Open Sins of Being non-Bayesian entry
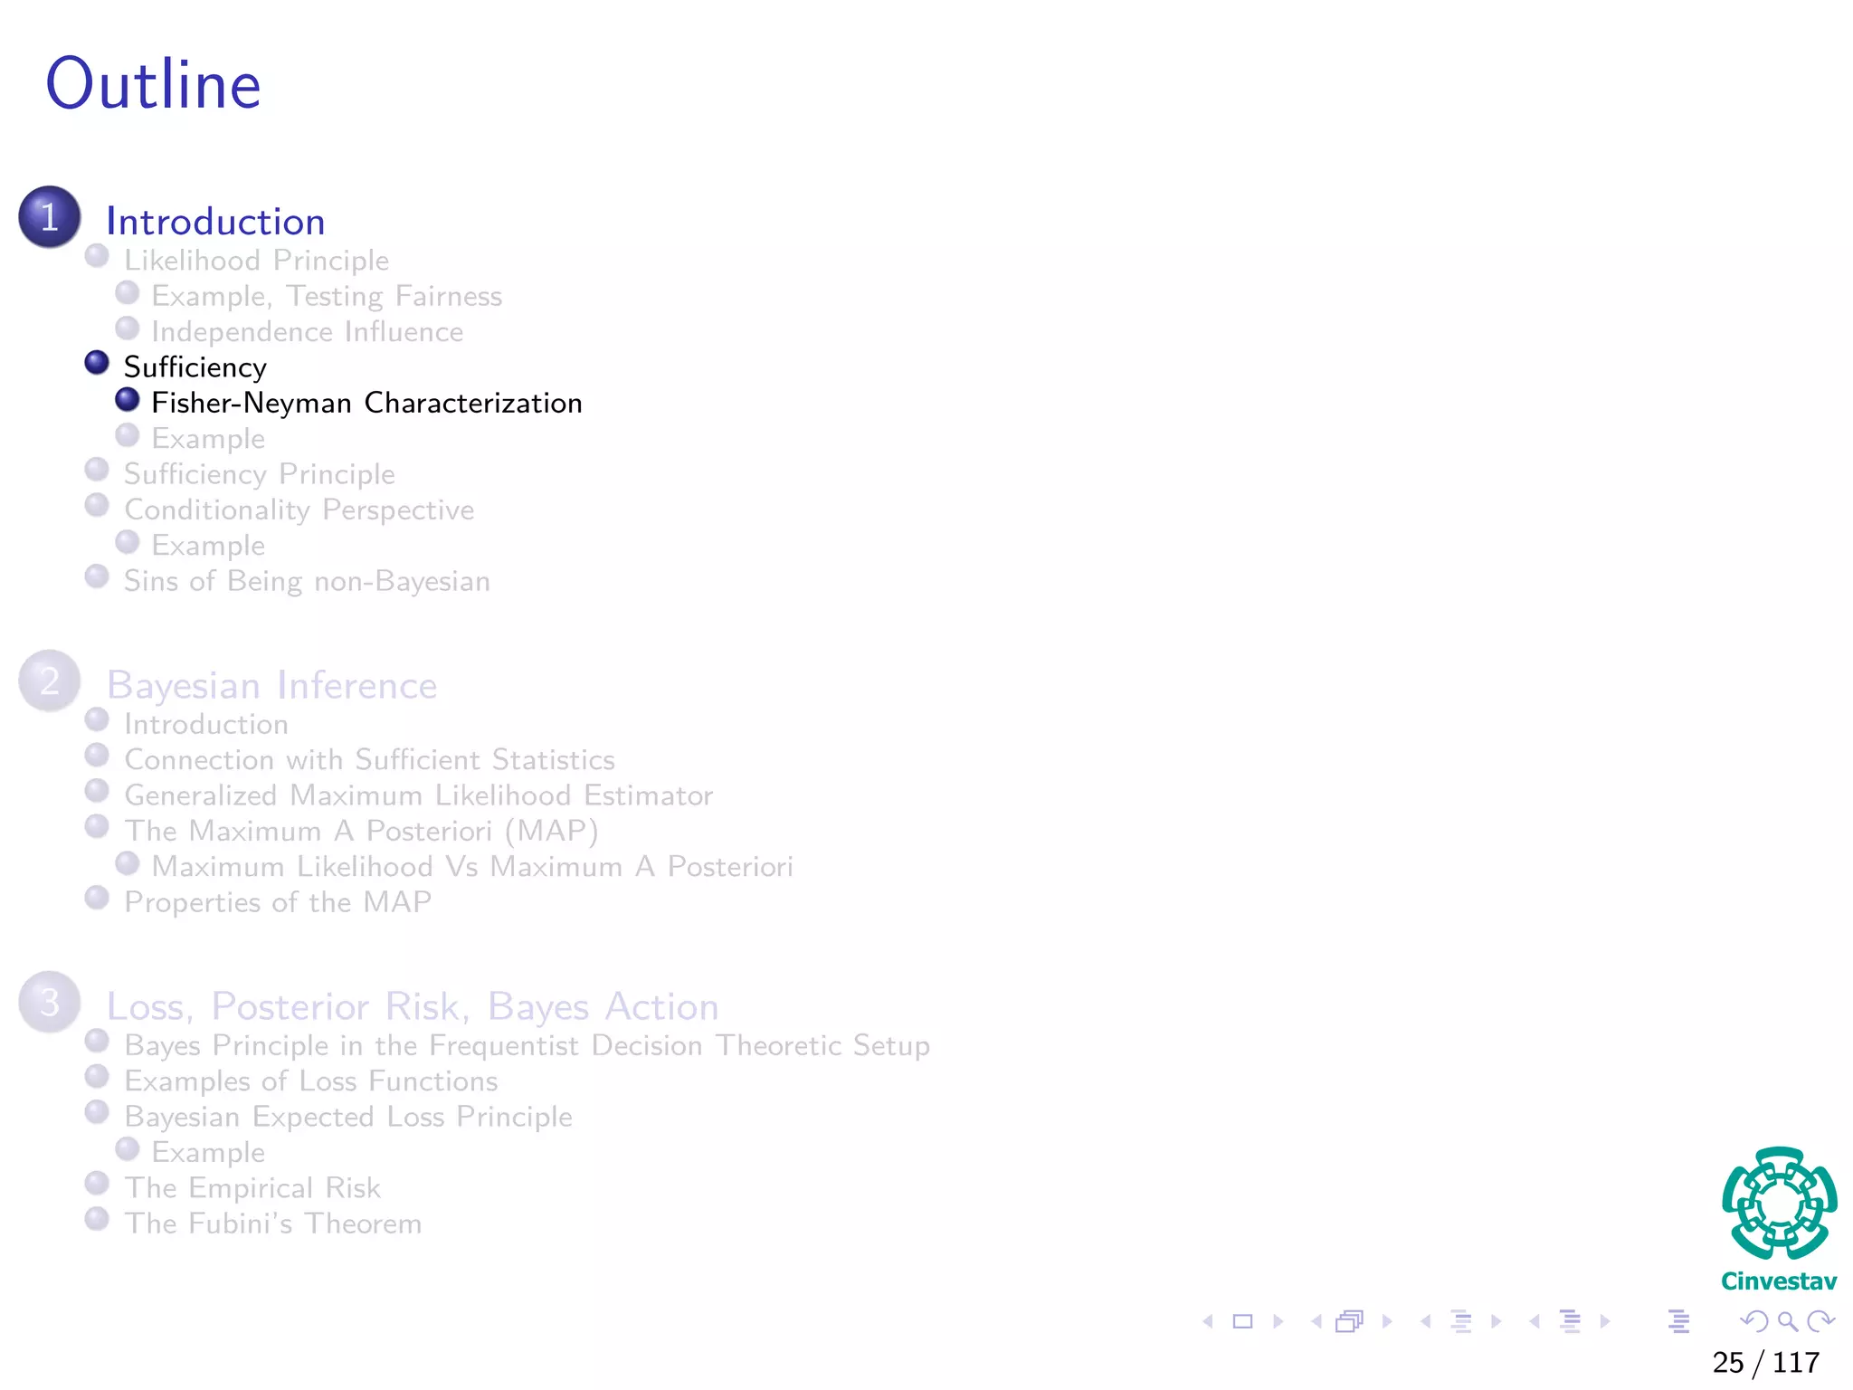Screen dimensions: 1853x1390 click(x=307, y=581)
